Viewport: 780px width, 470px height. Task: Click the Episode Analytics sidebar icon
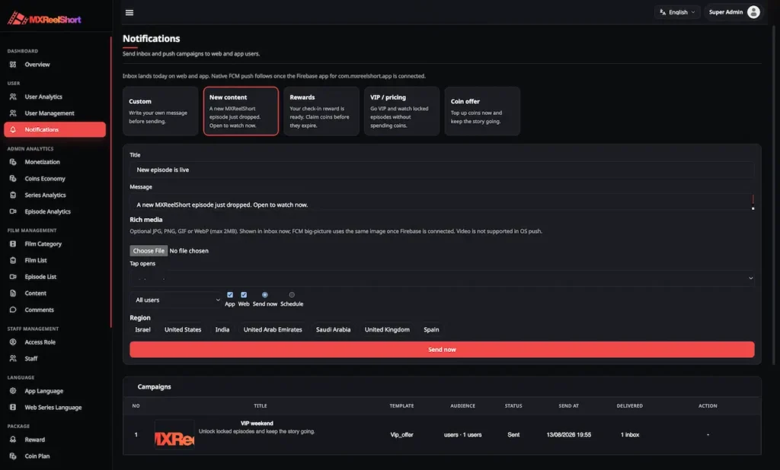coord(13,211)
